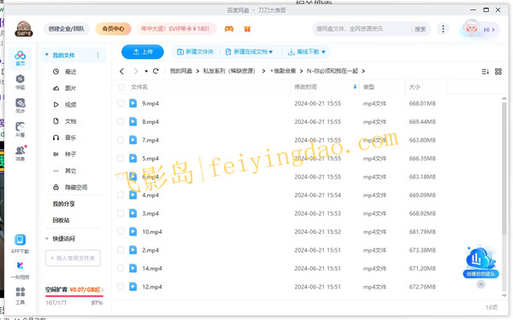Click the storage usage progress bar
The image size is (513, 320).
point(74,296)
